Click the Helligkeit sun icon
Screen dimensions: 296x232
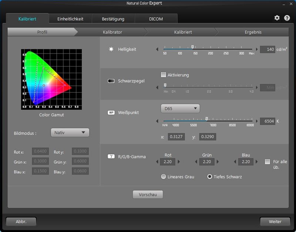coord(111,49)
